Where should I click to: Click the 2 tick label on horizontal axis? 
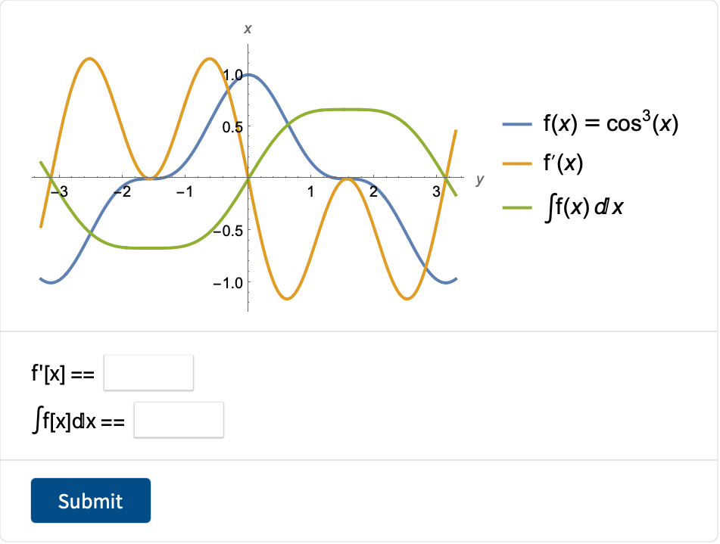[373, 191]
